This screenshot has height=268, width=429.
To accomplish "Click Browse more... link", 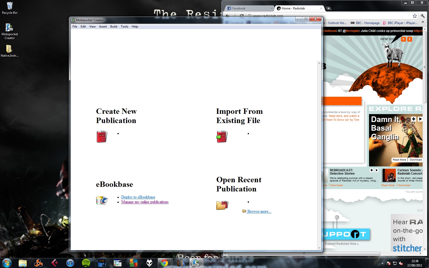I will (x=259, y=211).
